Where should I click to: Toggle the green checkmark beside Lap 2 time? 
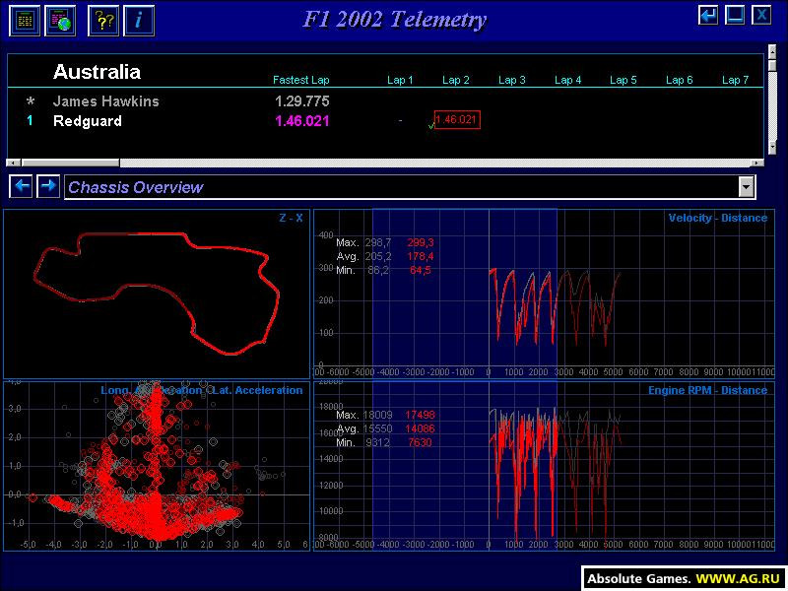point(430,126)
